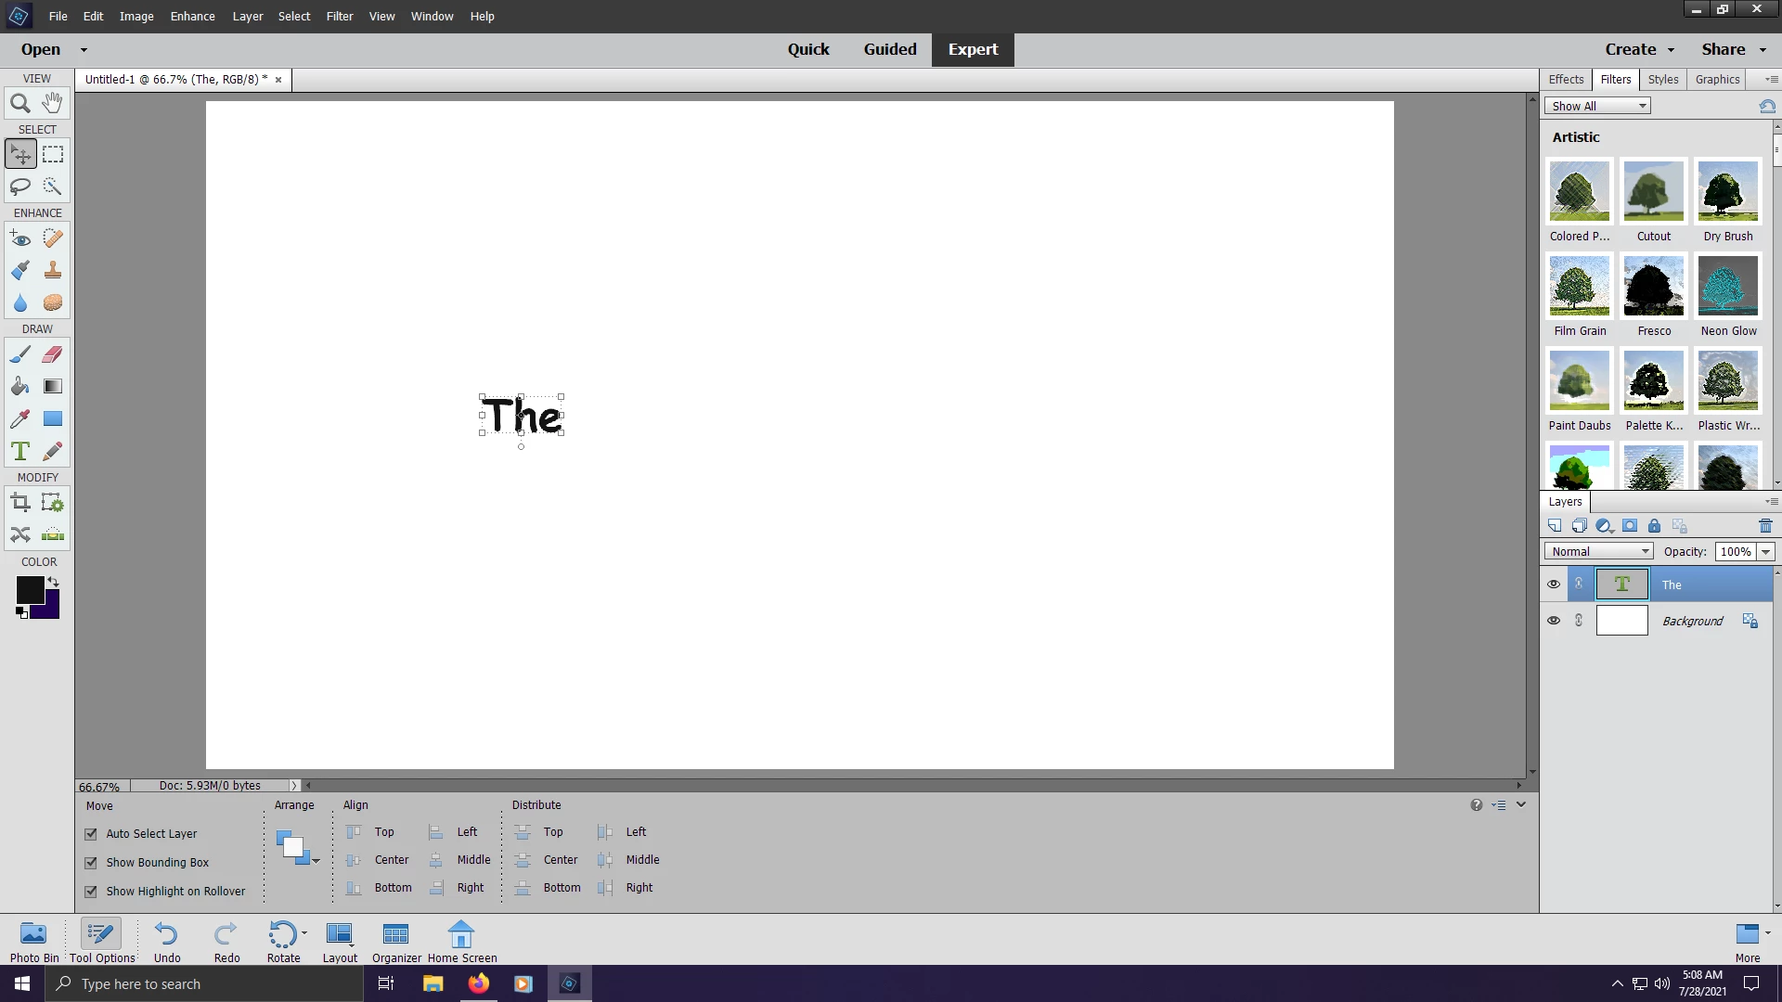Screen dimensions: 1782x1002
Task: Disable Show Bounding Box checkbox
Action: [x=91, y=863]
